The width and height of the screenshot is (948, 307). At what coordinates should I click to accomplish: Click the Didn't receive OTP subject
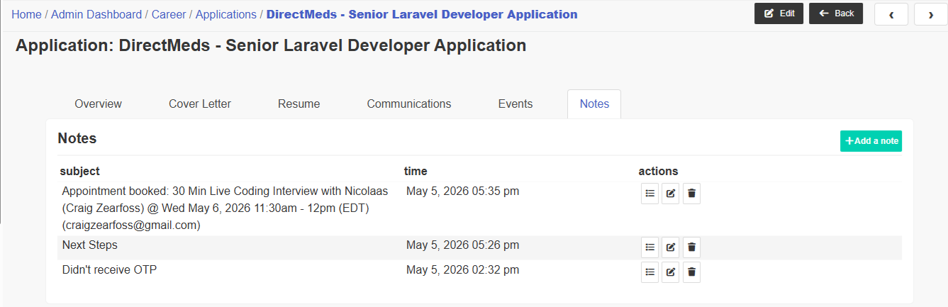pyautogui.click(x=109, y=269)
